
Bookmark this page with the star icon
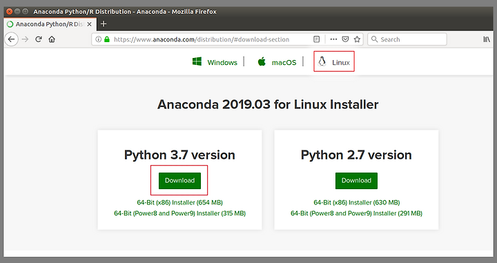coord(357,39)
